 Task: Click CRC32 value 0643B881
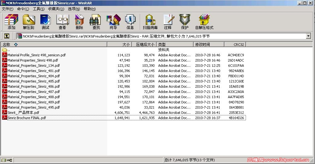[236, 107]
